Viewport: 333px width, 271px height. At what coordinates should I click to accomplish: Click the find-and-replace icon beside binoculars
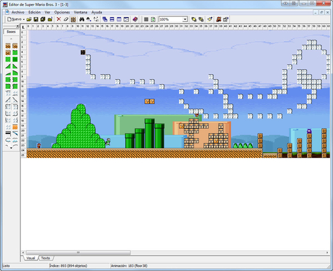point(89,19)
